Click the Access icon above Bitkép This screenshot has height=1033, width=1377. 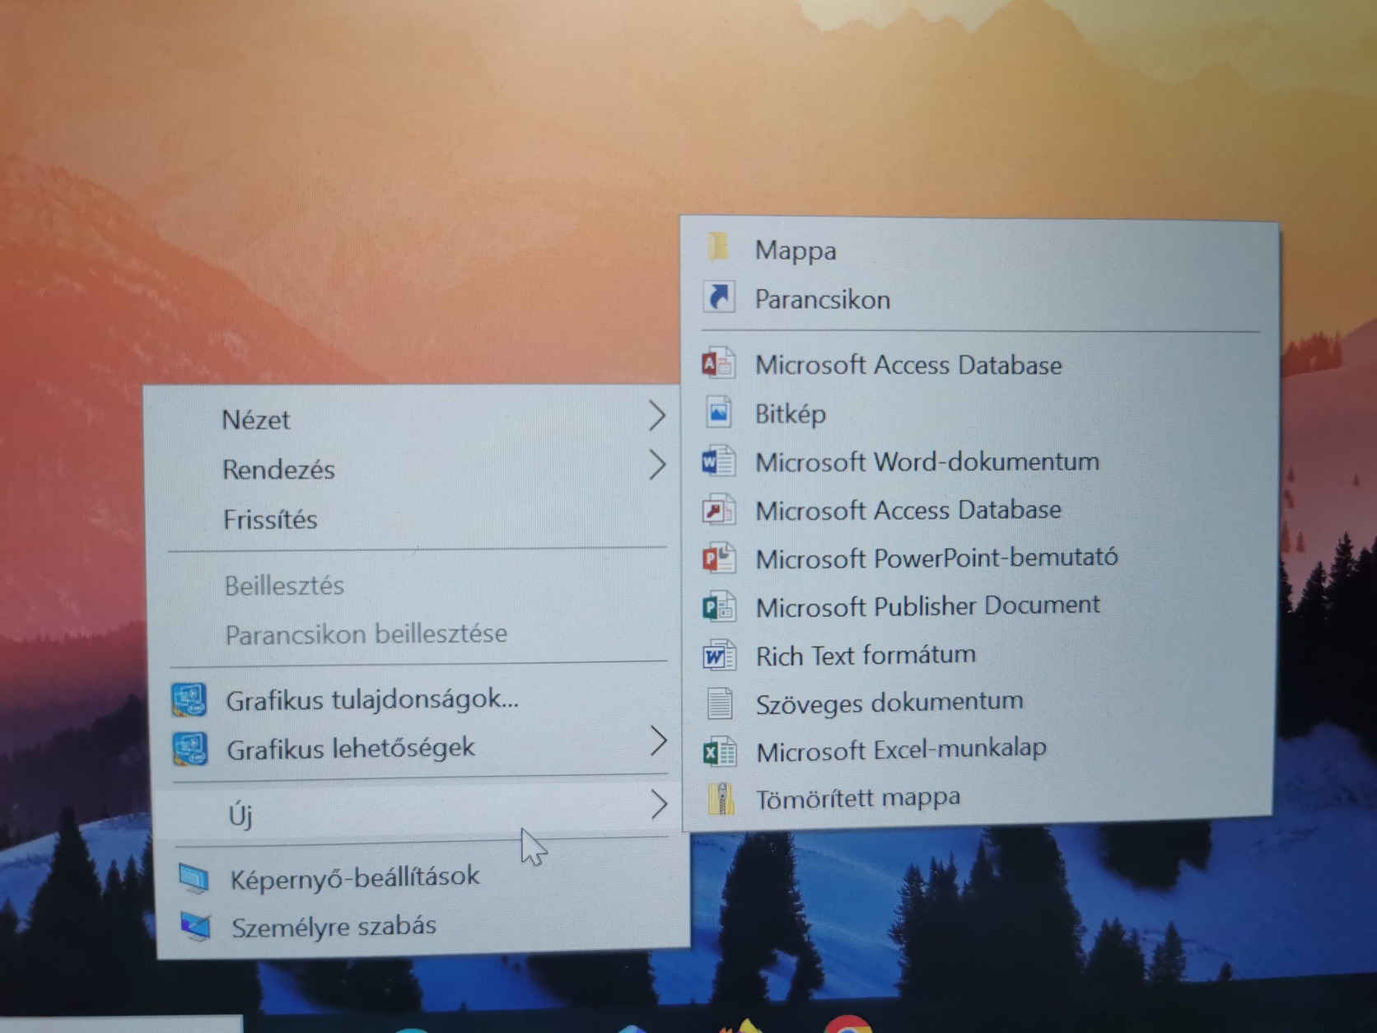(x=718, y=363)
